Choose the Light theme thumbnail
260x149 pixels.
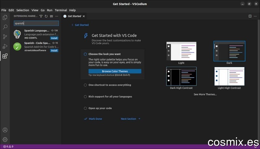click(181, 51)
